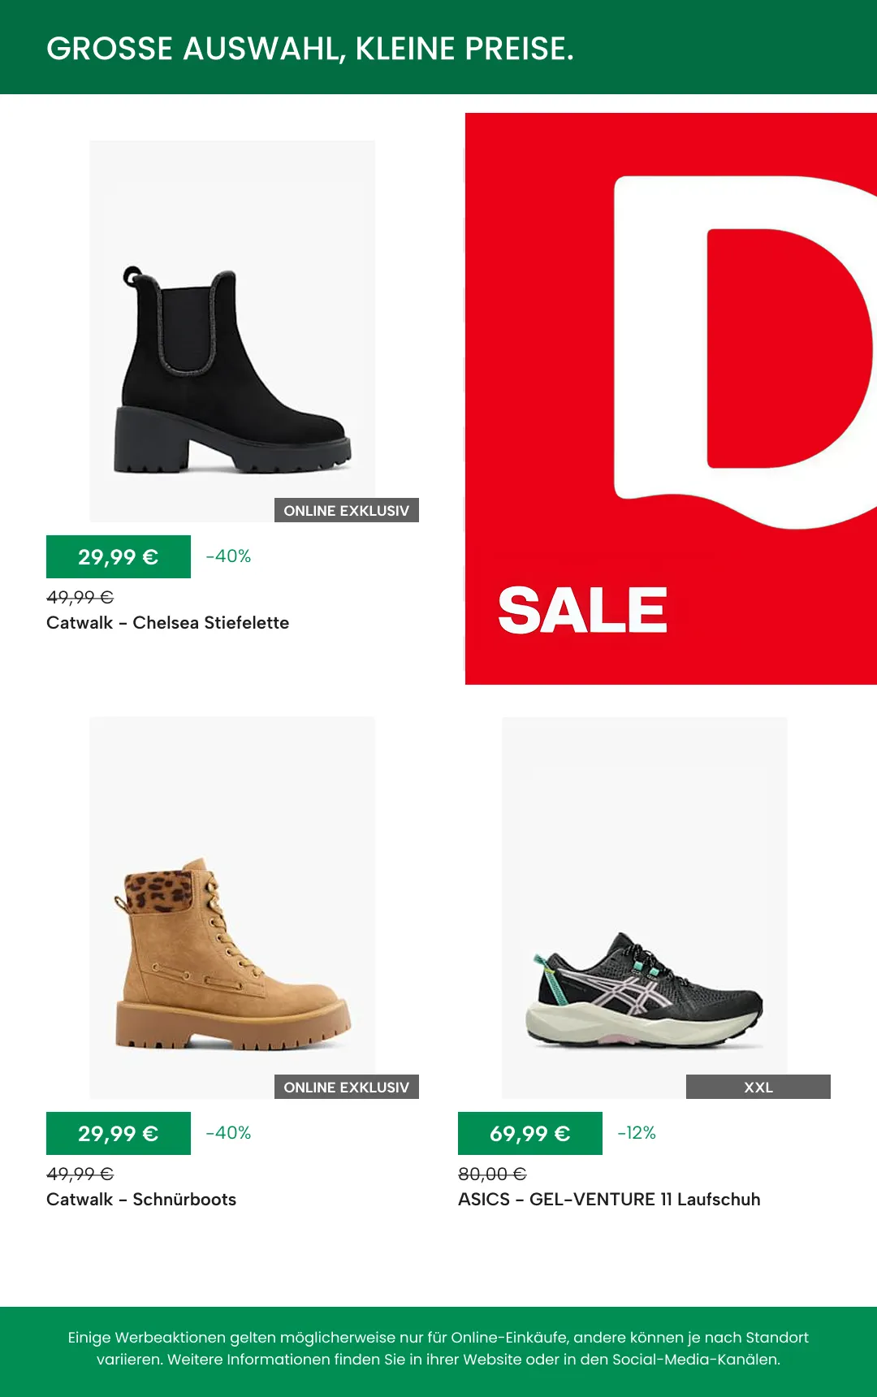Click the crossed-out 80,00 € price
This screenshot has height=1397, width=877.
click(492, 1174)
